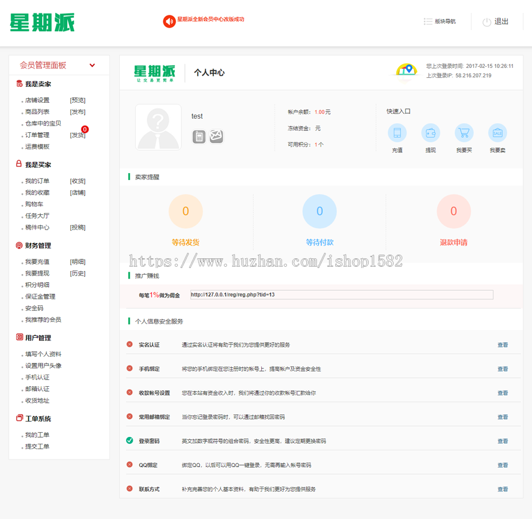Collapse the 会员管理面板 red chevron
This screenshot has height=519, width=532.
point(92,65)
